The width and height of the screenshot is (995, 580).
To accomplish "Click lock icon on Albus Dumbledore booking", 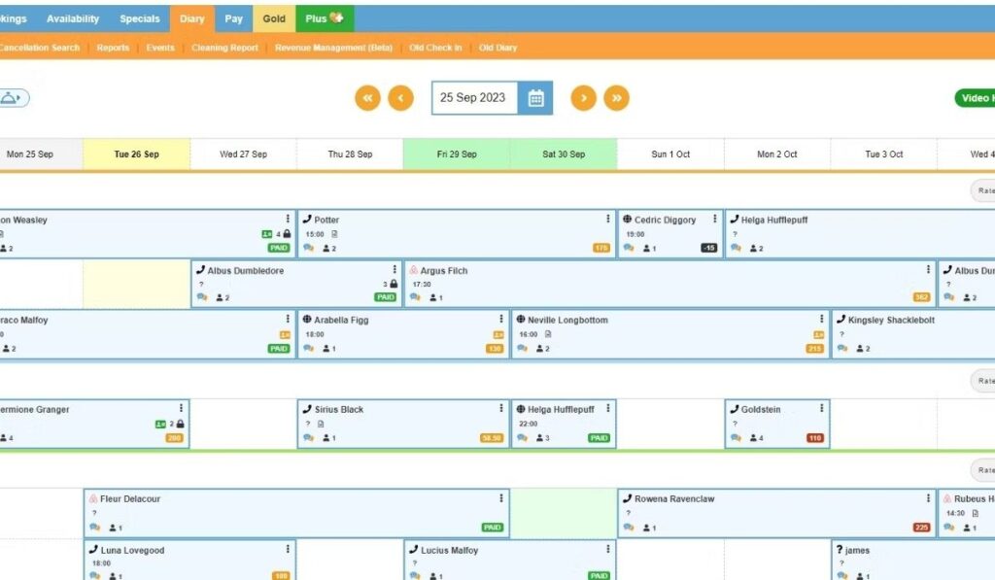I will [394, 285].
